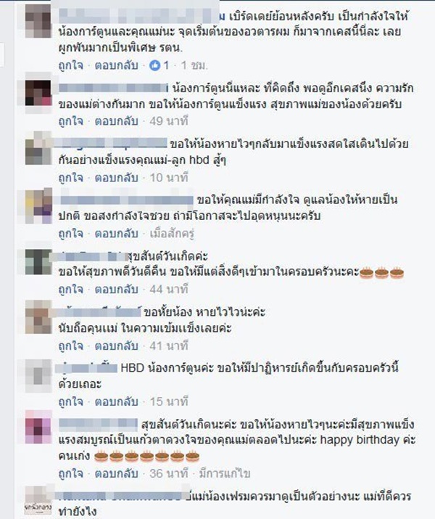The image size is (435, 519).
Task: Open the 1 ชม. timestamp of first comment
Action: pyautogui.click(x=194, y=65)
